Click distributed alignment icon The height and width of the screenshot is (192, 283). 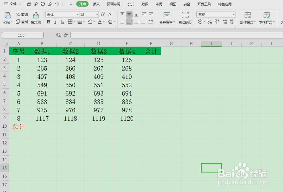pyautogui.click(x=150, y=22)
